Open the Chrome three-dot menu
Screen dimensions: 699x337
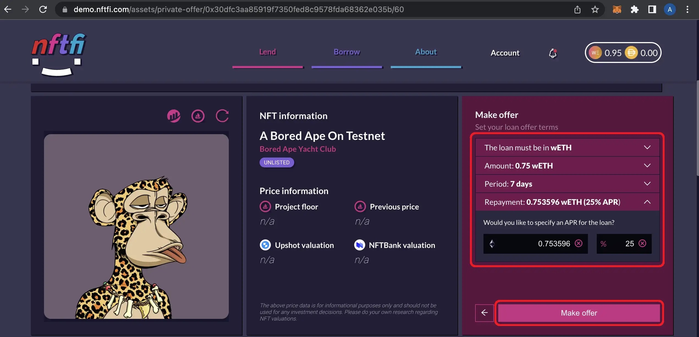point(687,10)
